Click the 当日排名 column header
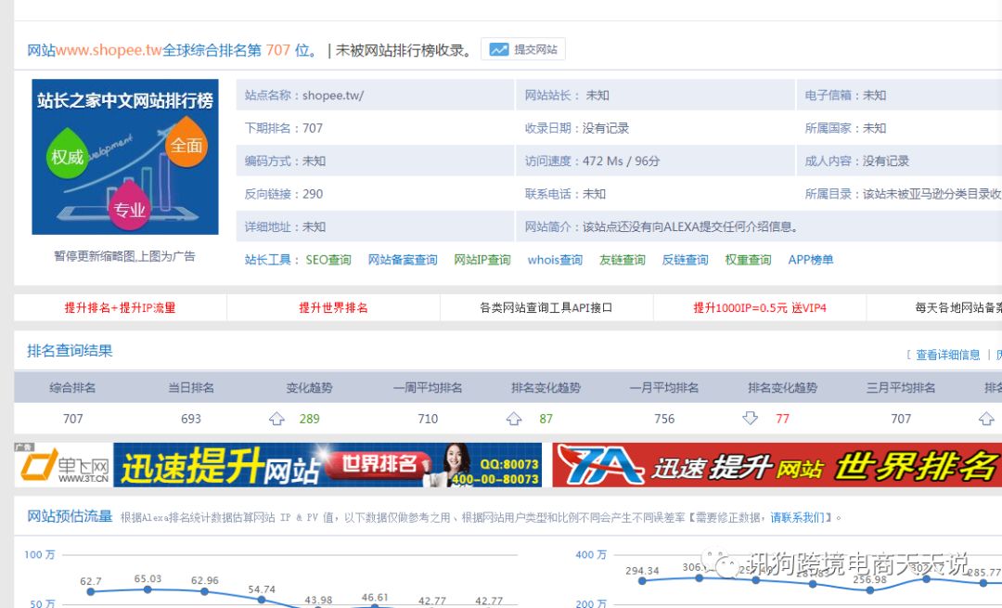This screenshot has height=608, width=1002. 191,387
